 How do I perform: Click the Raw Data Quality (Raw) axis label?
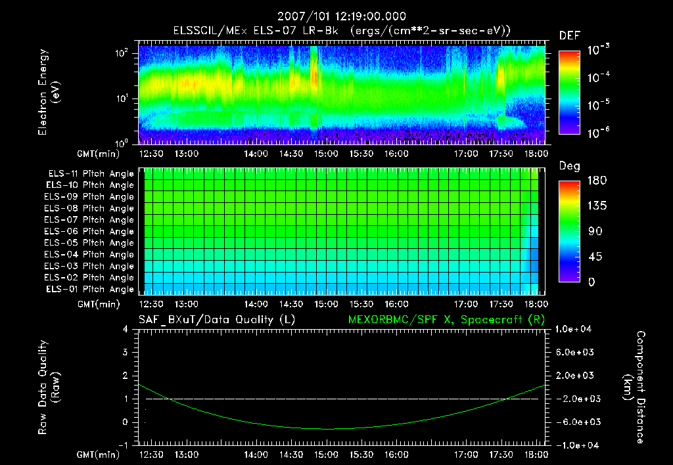(x=49, y=387)
